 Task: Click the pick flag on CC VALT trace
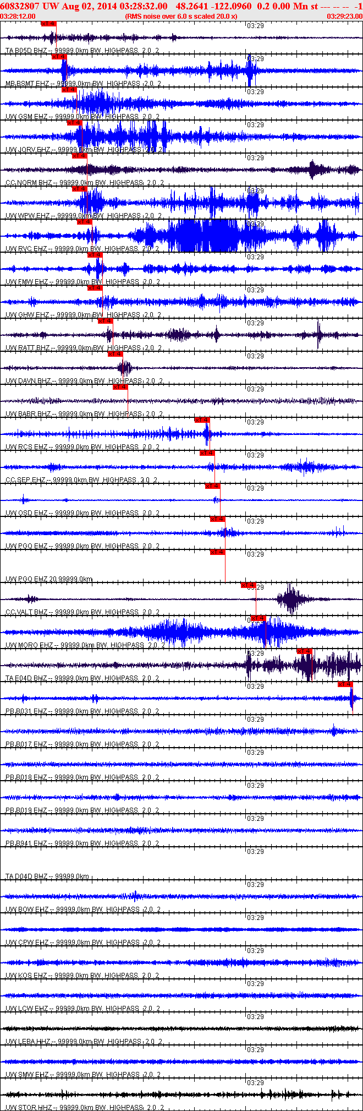point(249,585)
